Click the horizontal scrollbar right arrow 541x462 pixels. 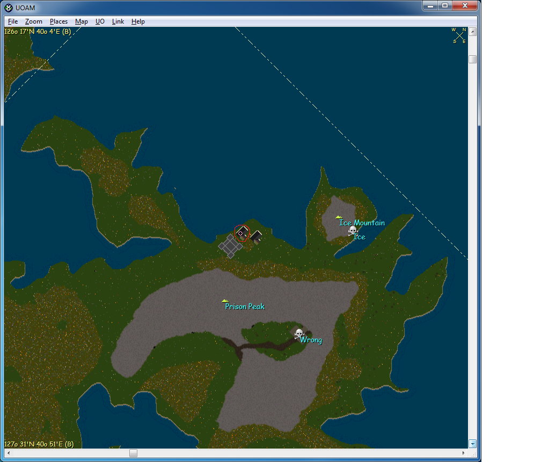point(464,453)
